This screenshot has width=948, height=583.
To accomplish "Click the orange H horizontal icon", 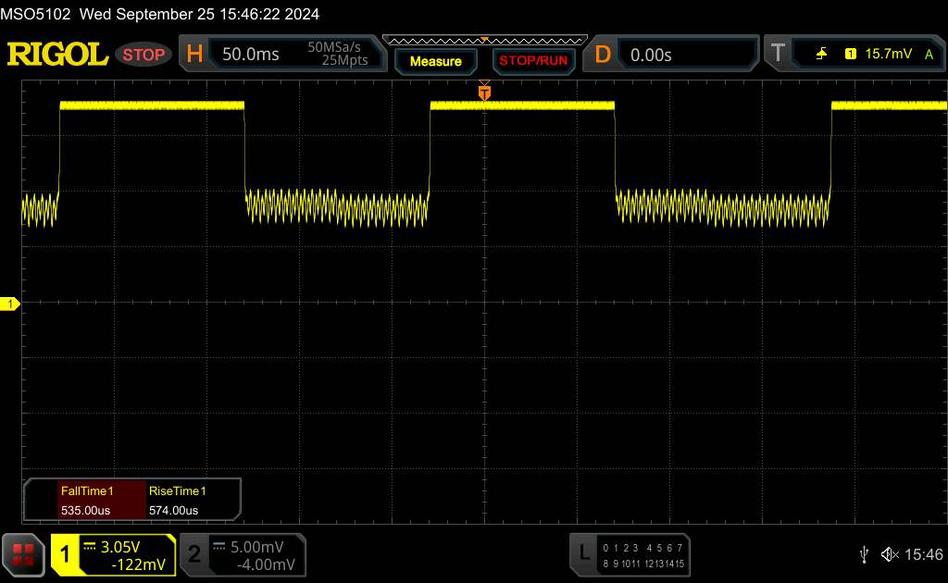I will 194,55.
